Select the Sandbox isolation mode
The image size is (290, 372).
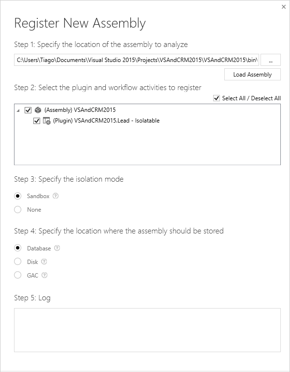[x=18, y=196]
